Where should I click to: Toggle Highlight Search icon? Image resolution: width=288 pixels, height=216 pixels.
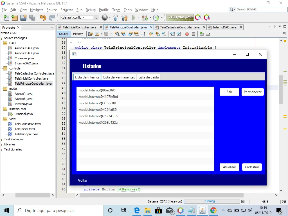click(136, 34)
